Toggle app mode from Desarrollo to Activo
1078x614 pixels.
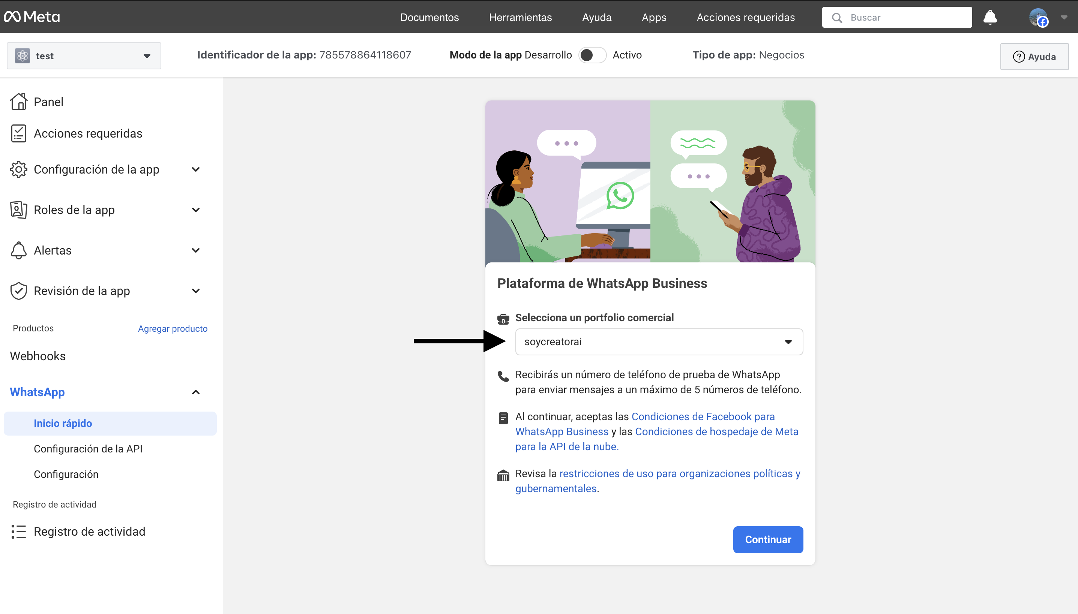coord(592,55)
